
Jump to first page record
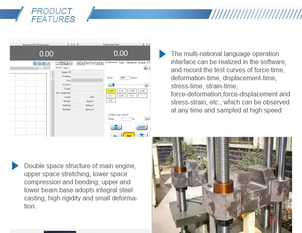79,63
